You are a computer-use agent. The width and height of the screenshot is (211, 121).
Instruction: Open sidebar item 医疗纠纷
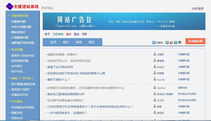click(x=17, y=71)
